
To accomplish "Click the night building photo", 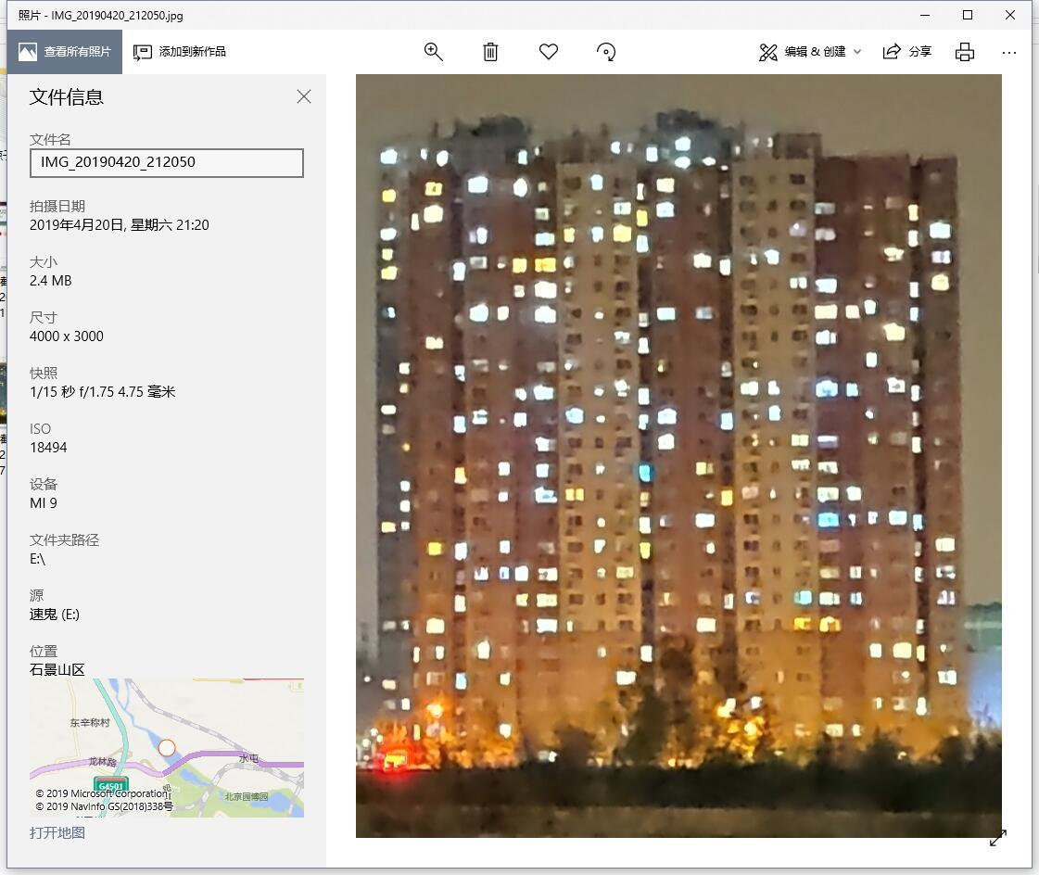I will [678, 456].
